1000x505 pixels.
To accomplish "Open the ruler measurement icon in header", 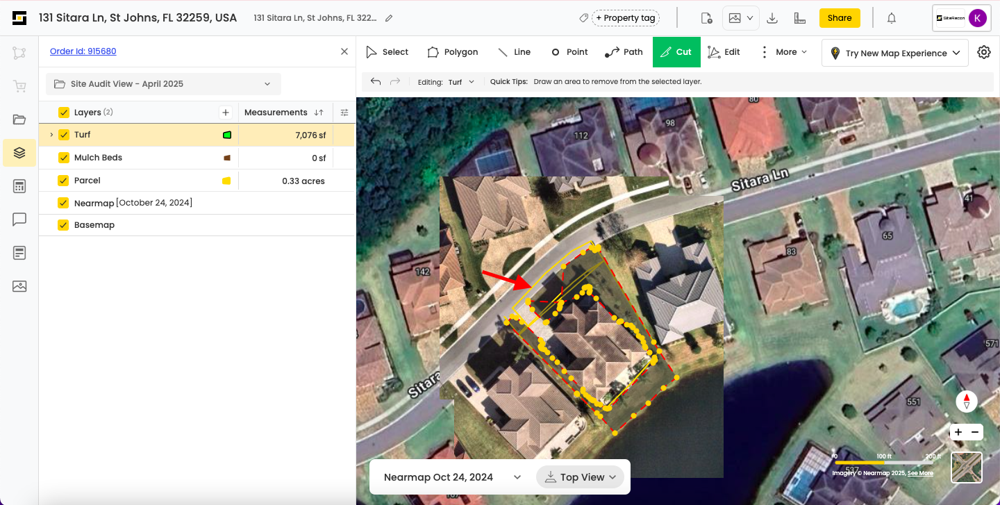I will click(800, 18).
